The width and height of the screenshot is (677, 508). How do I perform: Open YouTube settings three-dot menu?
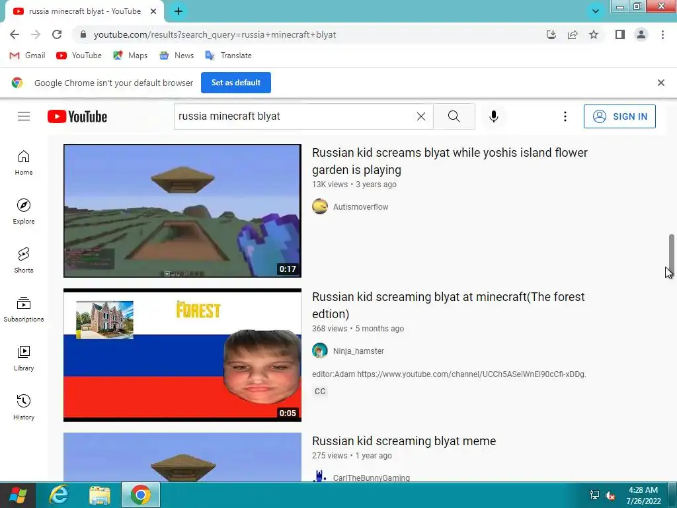point(565,116)
